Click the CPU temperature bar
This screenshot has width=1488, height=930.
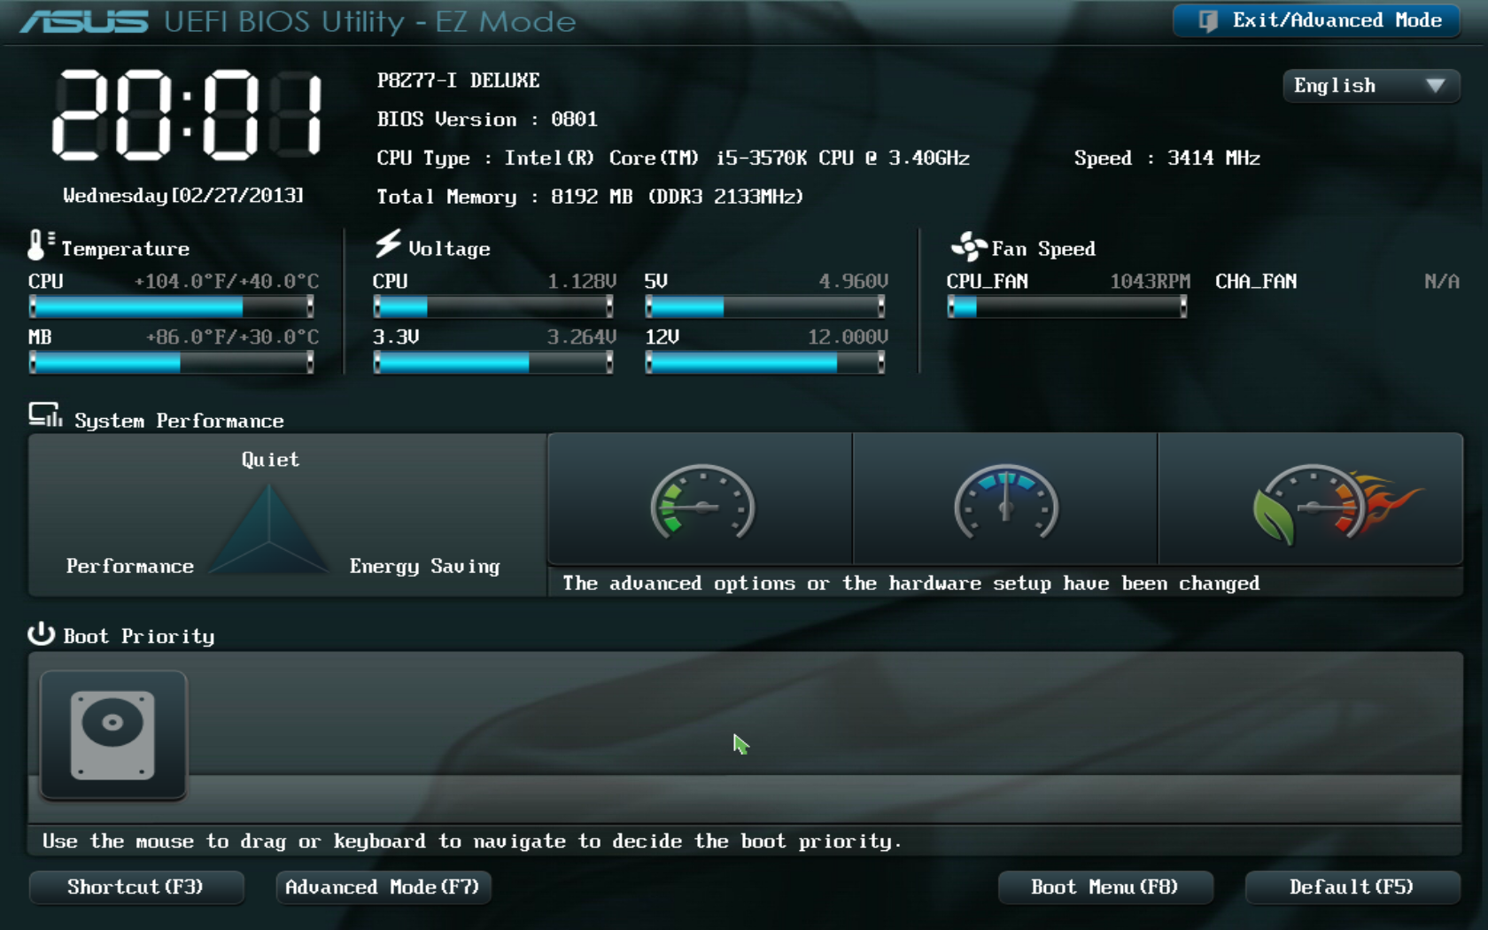click(171, 306)
